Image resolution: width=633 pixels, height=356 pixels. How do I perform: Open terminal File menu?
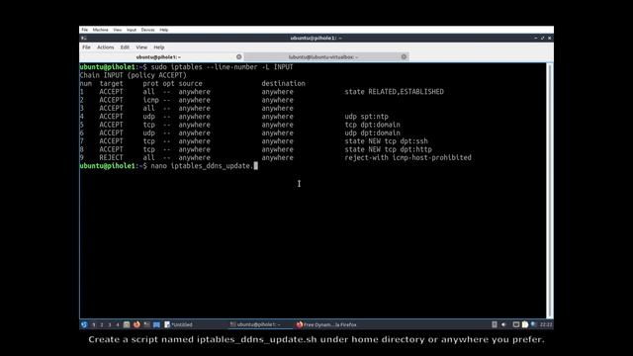click(86, 47)
